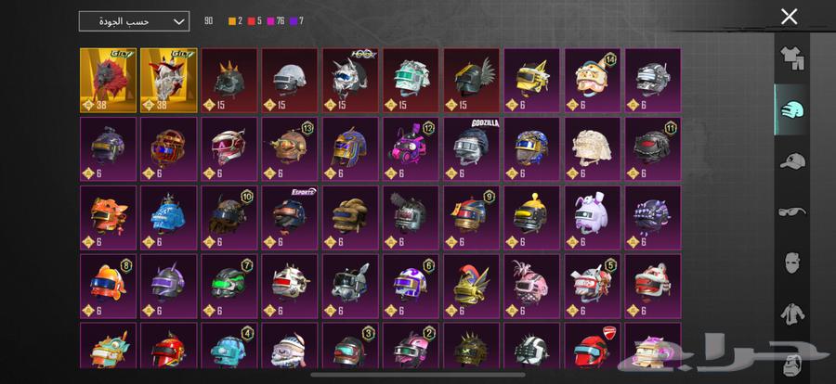The width and height of the screenshot is (836, 384).
Task: Expand the sort by quality dropdown
Action: pos(134,21)
